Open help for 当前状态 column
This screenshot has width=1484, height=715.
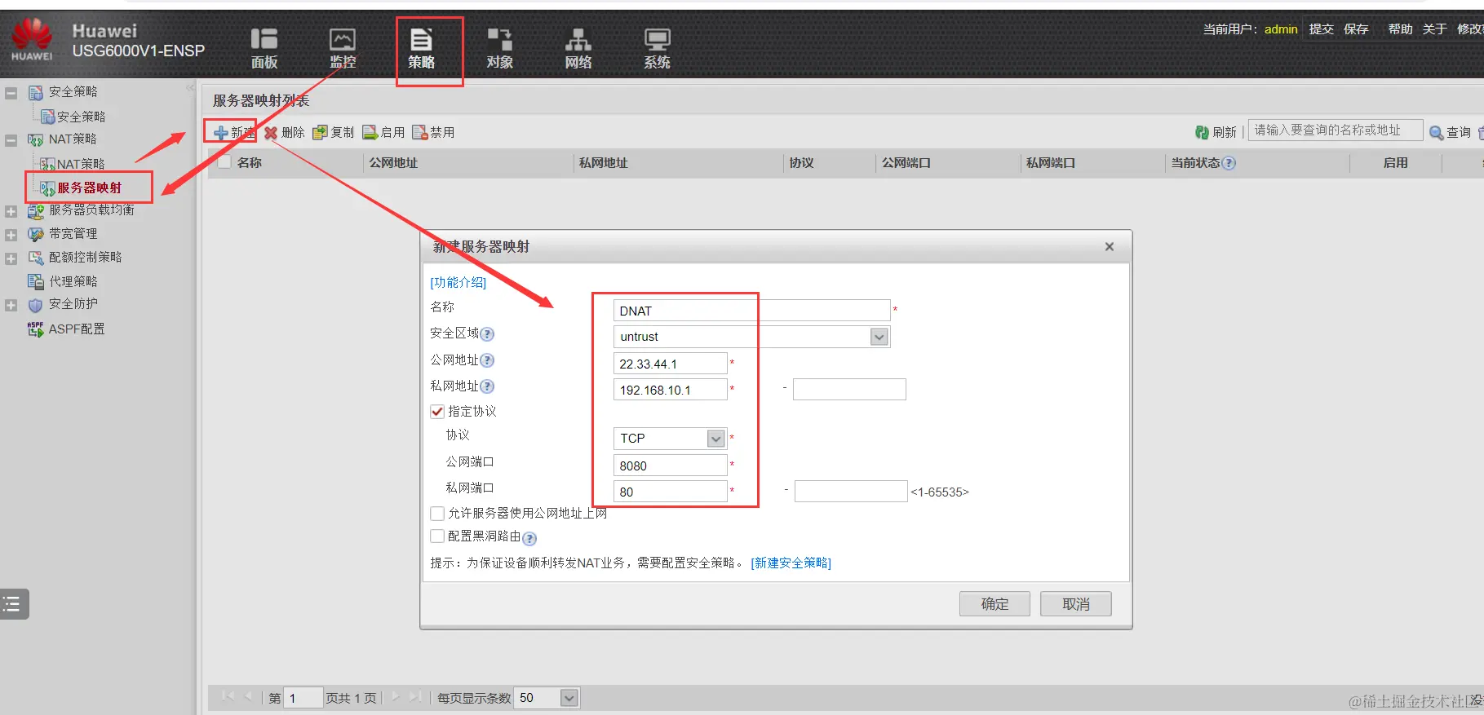click(1229, 163)
